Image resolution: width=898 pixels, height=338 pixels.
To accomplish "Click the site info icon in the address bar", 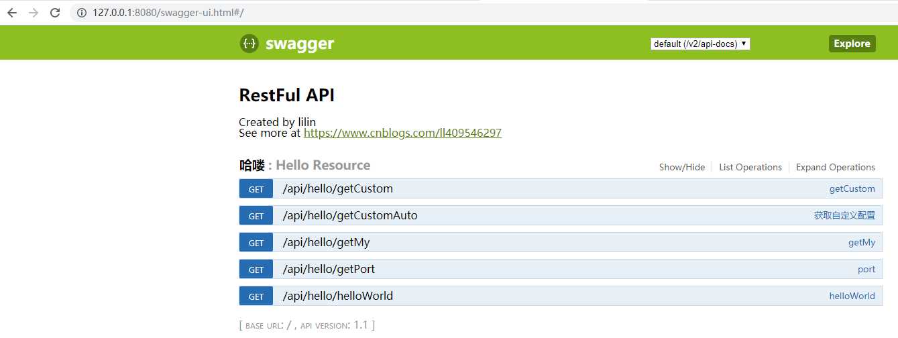I will 82,13.
